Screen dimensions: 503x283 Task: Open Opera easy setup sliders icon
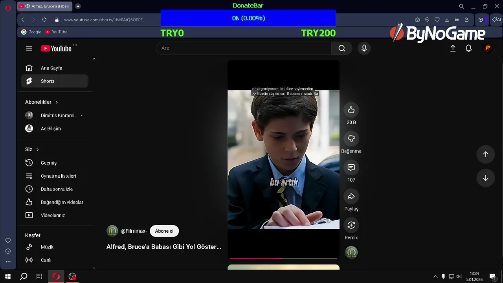(x=457, y=20)
